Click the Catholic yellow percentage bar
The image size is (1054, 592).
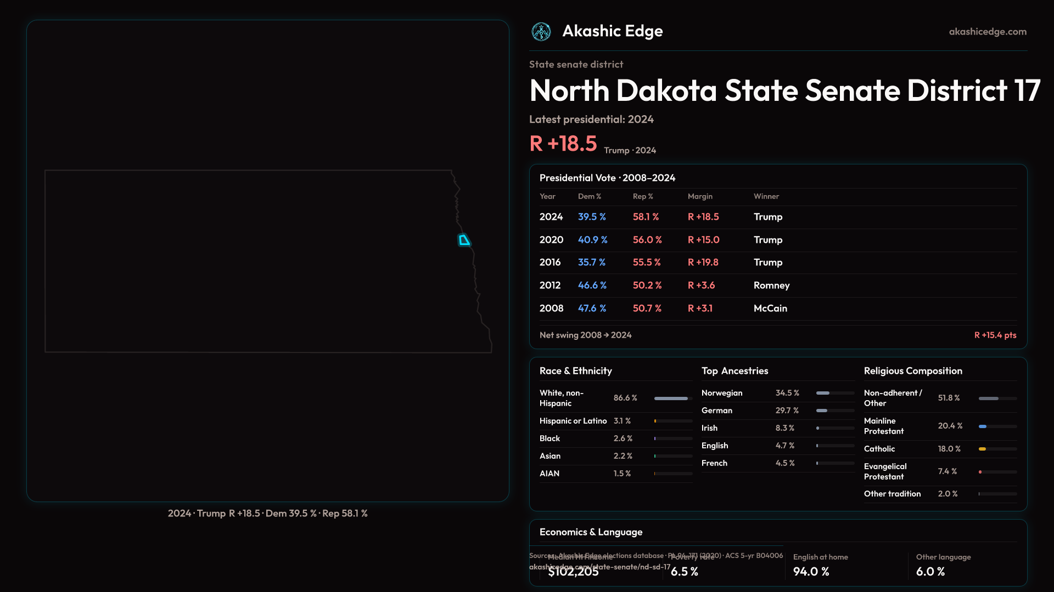tap(983, 449)
